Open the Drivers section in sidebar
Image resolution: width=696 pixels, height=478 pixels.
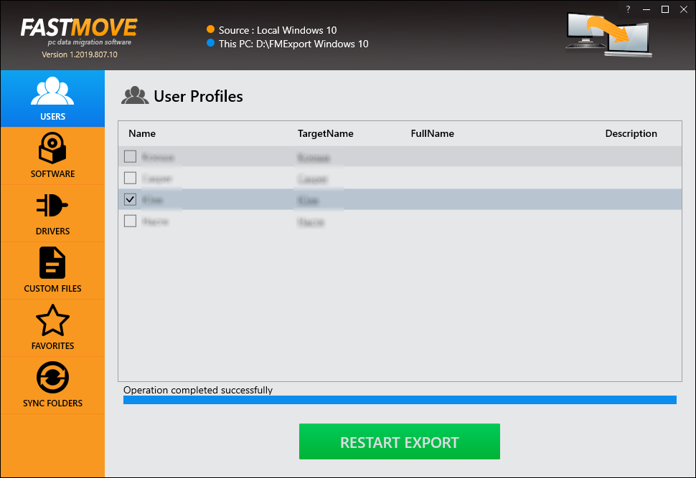52,214
